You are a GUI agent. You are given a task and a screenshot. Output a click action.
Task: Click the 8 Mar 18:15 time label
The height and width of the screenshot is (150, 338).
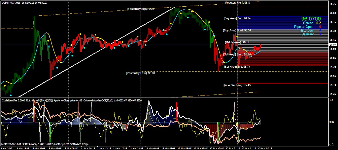[x=22, y=148]
